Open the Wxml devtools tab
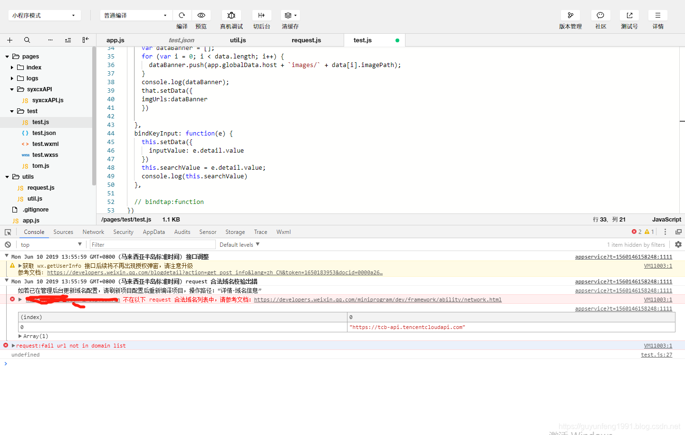The image size is (685, 435). pyautogui.click(x=283, y=232)
